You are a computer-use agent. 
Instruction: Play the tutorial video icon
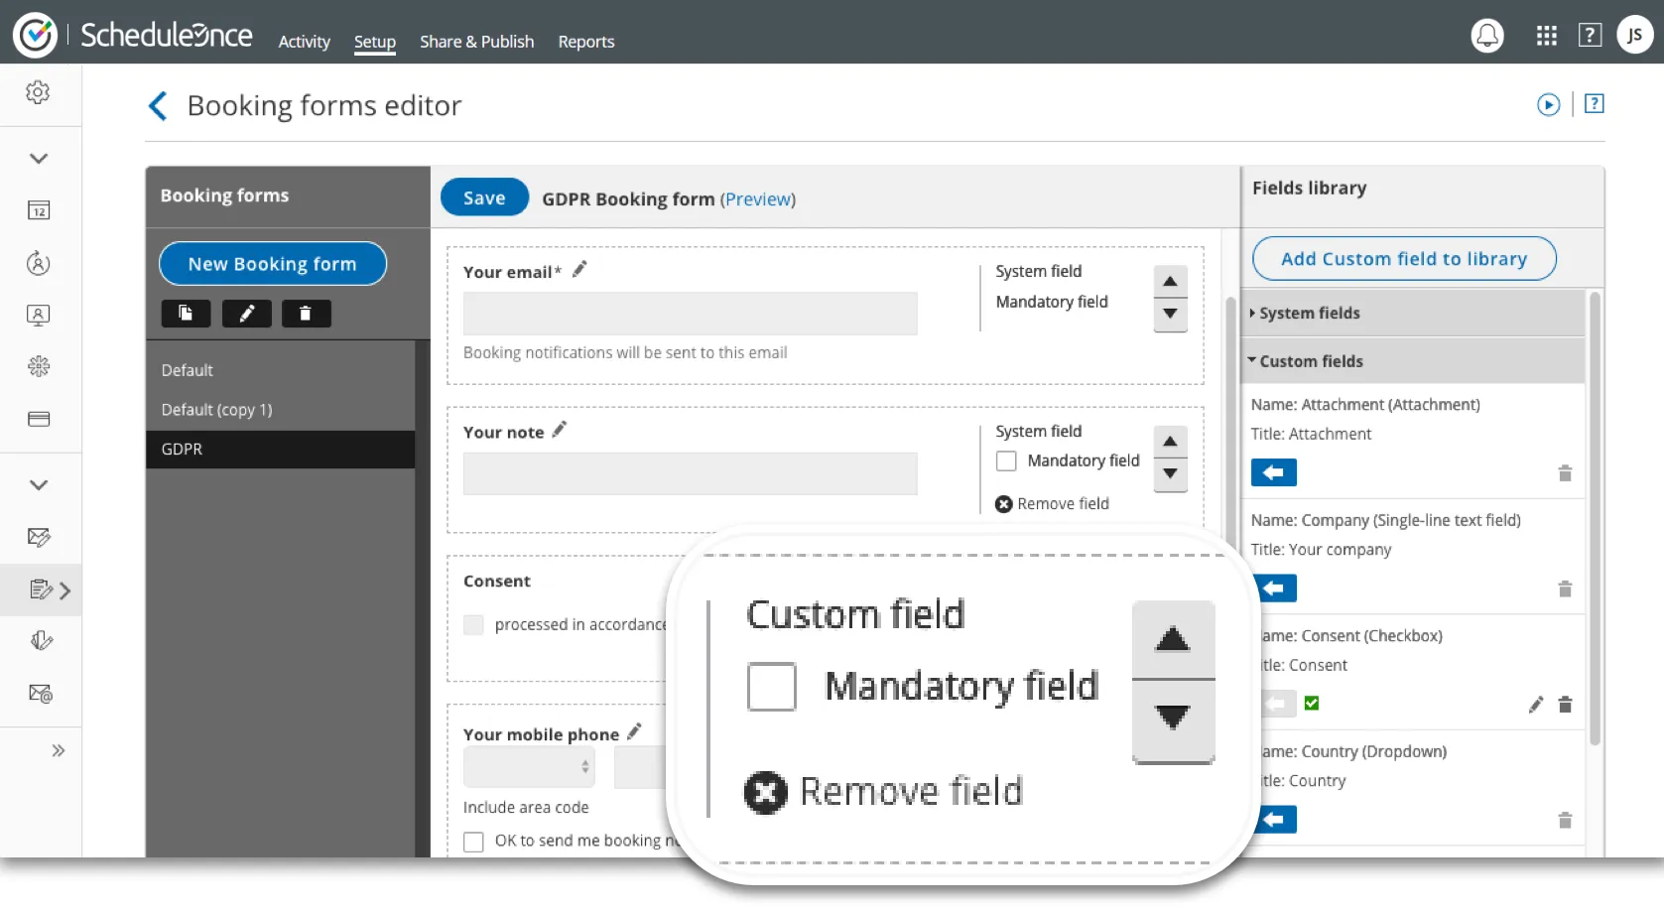pos(1548,104)
